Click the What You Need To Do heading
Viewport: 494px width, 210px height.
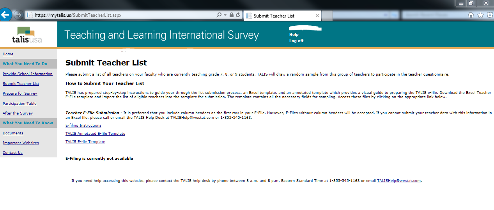pos(25,64)
